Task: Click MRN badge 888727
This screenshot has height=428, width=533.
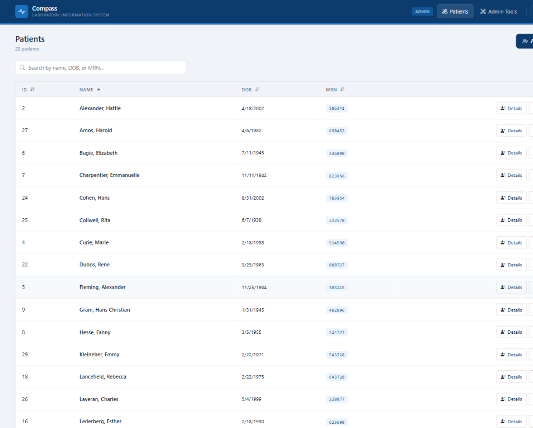Action: (337, 265)
